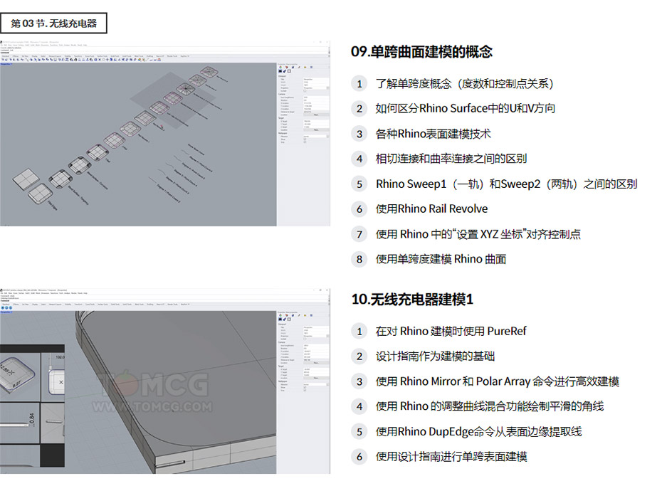662x486 pixels.
Task: Switch to the Standard toolbar tab in section 09 Rhino
Action: click(x=6, y=56)
